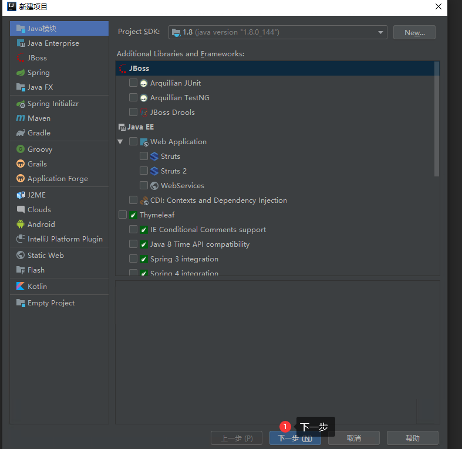Enable the Arquillian JUnit checkbox

(133, 83)
